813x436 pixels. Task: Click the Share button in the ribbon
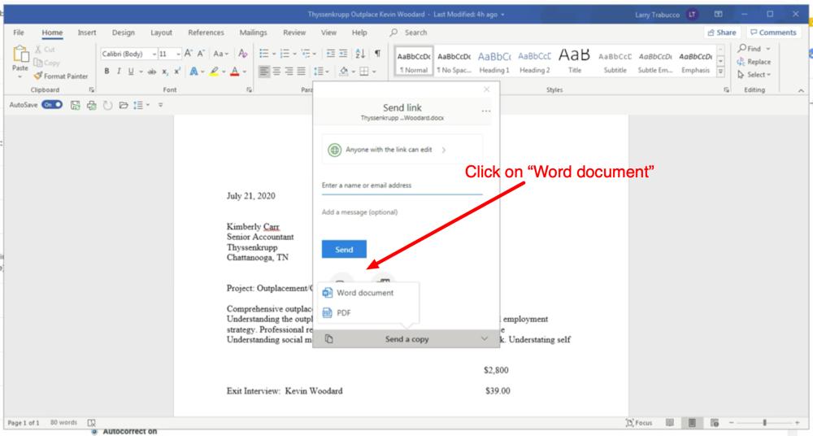(722, 33)
